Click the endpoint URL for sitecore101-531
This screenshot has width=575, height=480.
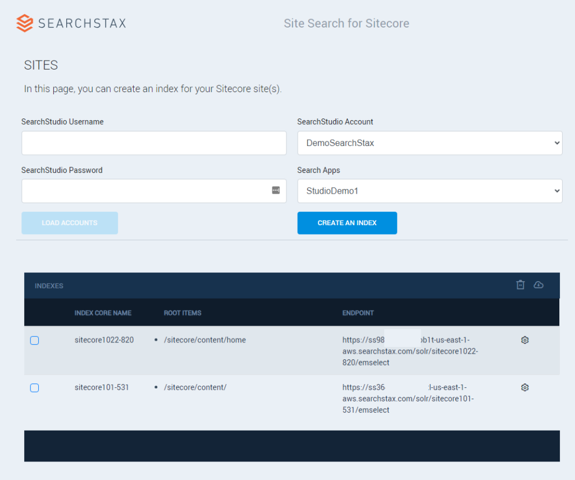tap(408, 398)
